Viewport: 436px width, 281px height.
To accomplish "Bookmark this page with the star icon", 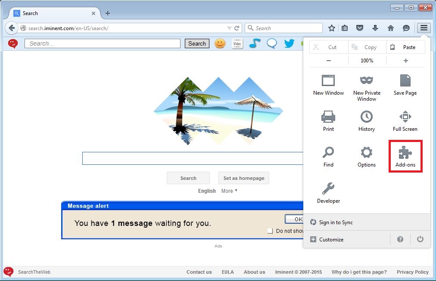I will tap(331, 28).
